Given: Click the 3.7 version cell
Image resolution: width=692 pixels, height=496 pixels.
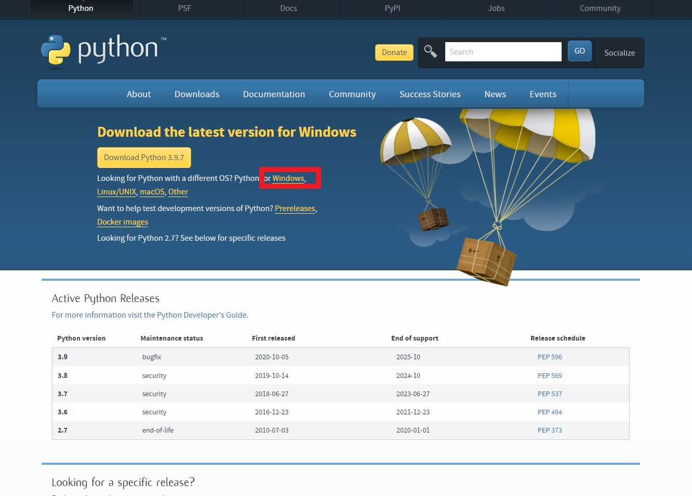Looking at the screenshot, I should (62, 394).
